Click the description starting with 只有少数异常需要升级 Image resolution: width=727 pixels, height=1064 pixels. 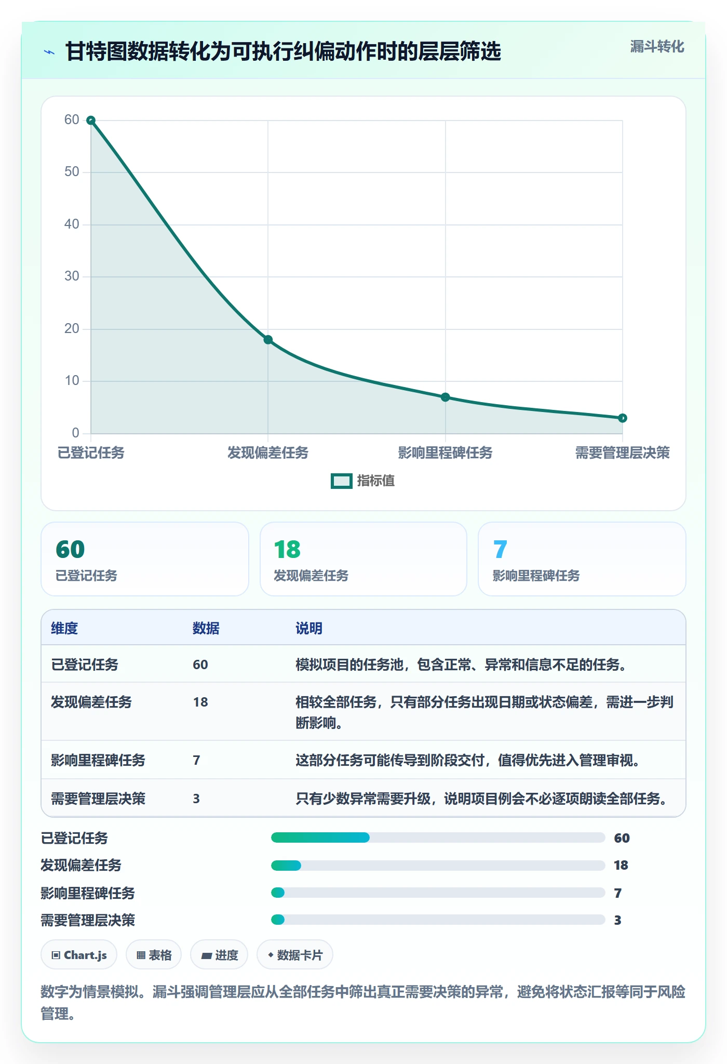coord(482,799)
